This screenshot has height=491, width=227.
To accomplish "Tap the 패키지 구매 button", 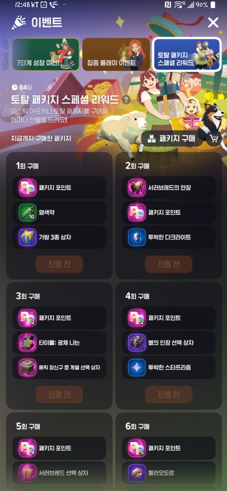I will (172, 138).
